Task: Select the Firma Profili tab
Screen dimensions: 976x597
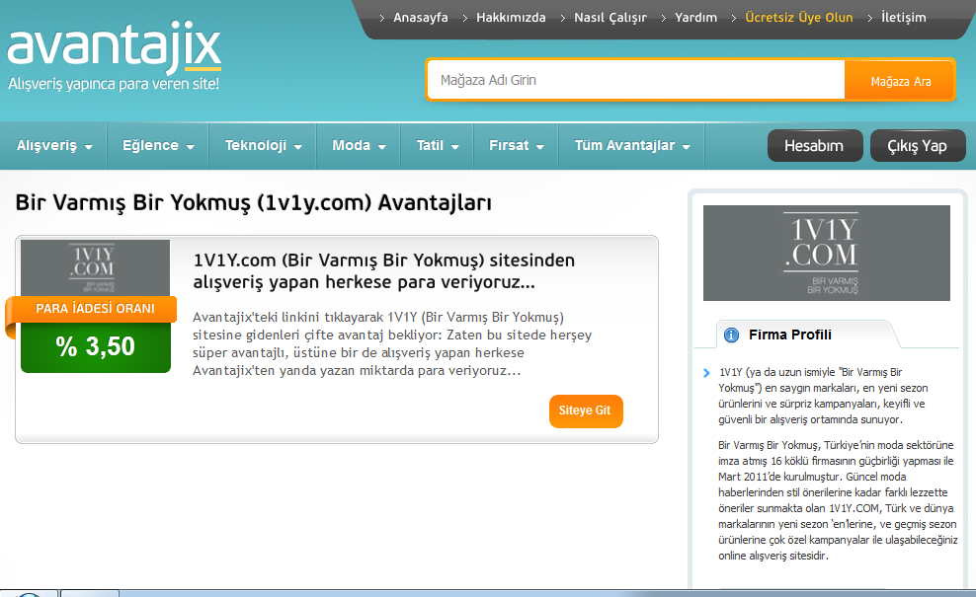Action: coord(805,335)
